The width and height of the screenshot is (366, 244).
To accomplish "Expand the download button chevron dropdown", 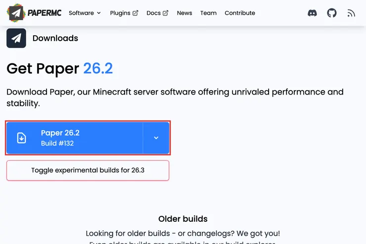I will (x=156, y=138).
